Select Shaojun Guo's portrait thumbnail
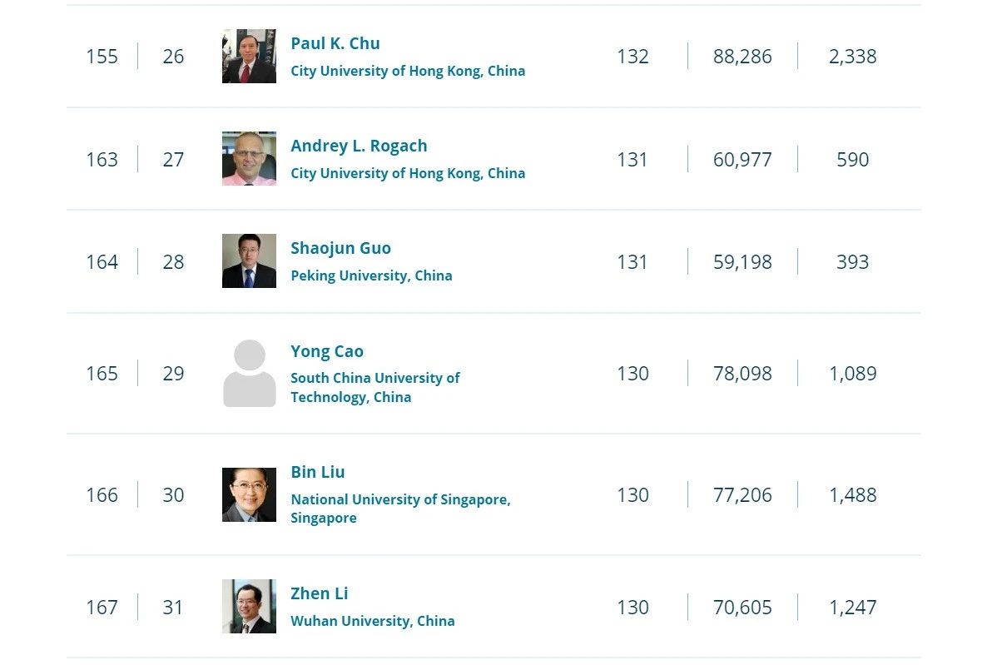Image resolution: width=992 pixels, height=665 pixels. [x=249, y=261]
